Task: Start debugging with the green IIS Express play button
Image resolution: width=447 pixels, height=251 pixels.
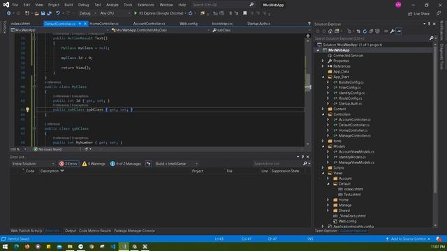Action: pyautogui.click(x=135, y=13)
